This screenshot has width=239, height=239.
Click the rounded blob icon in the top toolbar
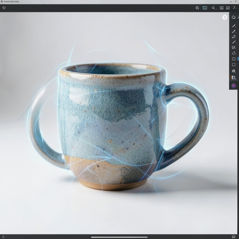point(197,8)
